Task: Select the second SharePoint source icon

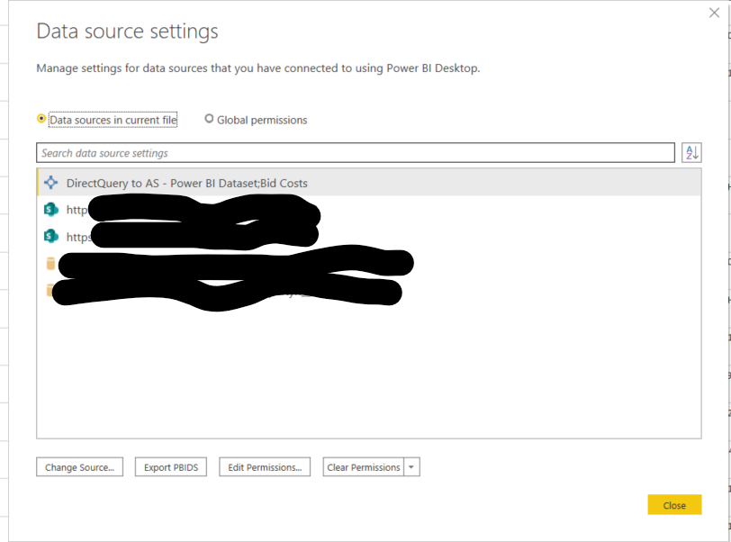Action: 50,236
